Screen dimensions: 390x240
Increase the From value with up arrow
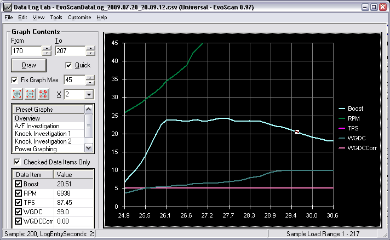pyautogui.click(x=47, y=48)
